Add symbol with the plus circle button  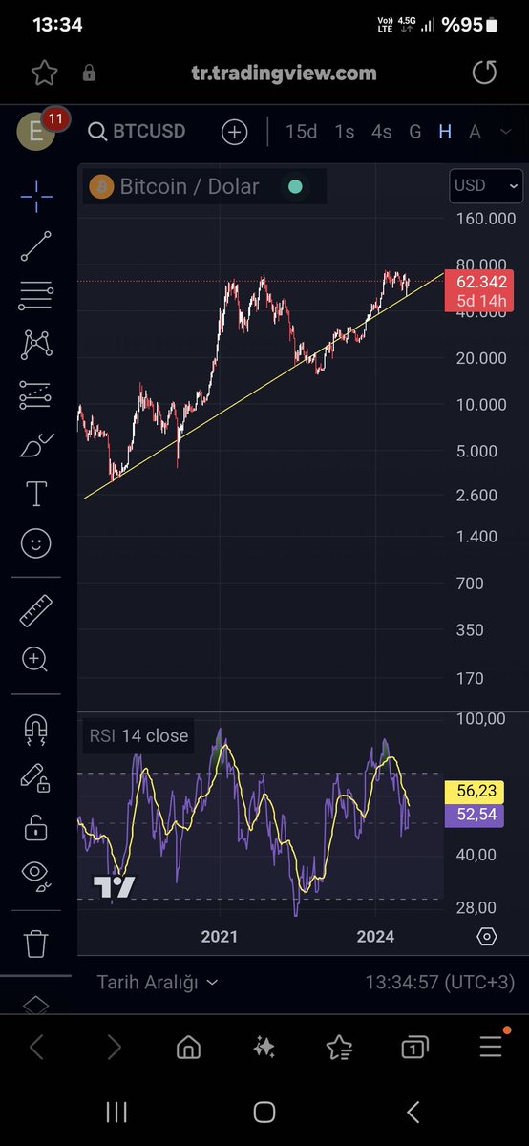pos(234,132)
